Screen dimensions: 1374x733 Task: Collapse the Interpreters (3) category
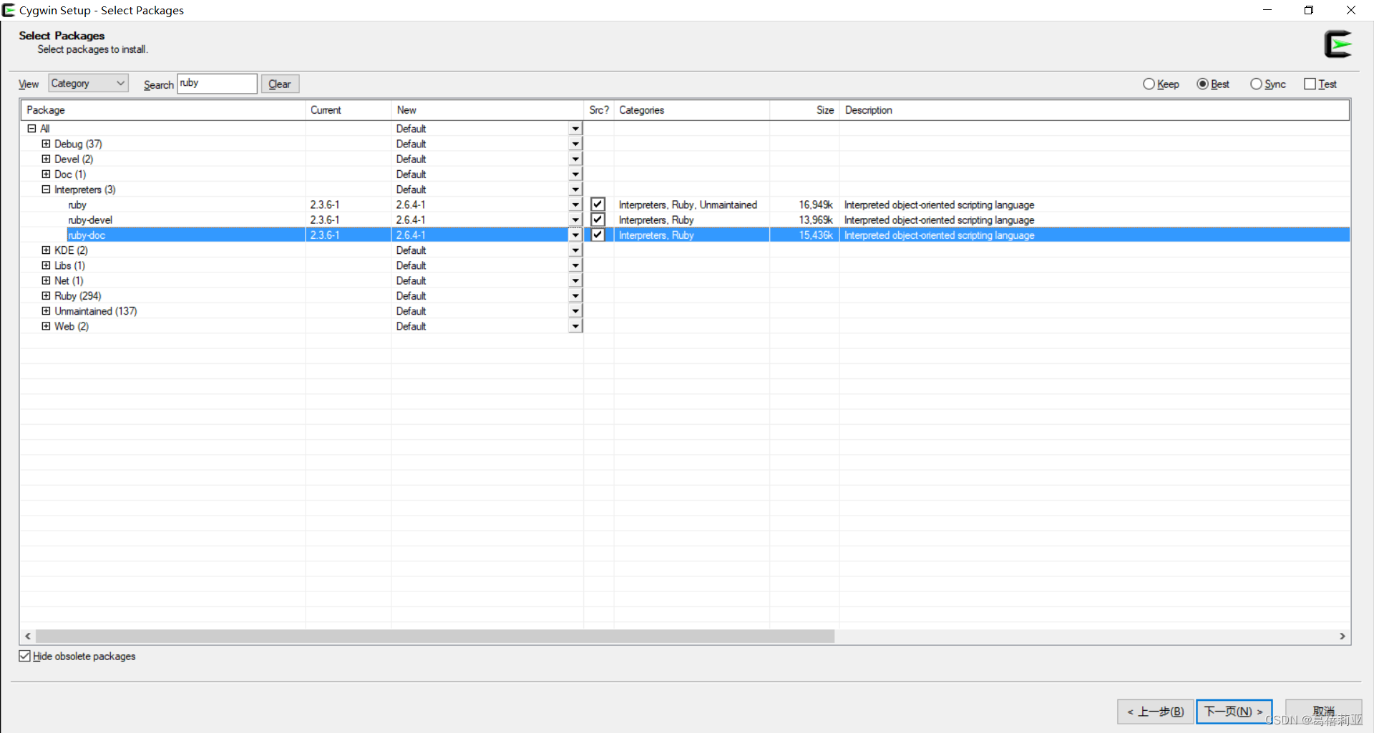click(x=46, y=190)
